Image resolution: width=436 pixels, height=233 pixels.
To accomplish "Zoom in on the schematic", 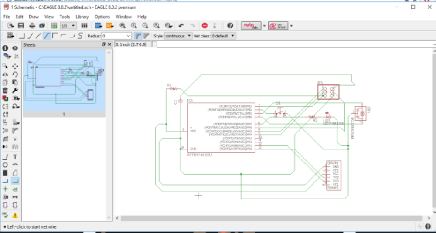I will point(134,26).
